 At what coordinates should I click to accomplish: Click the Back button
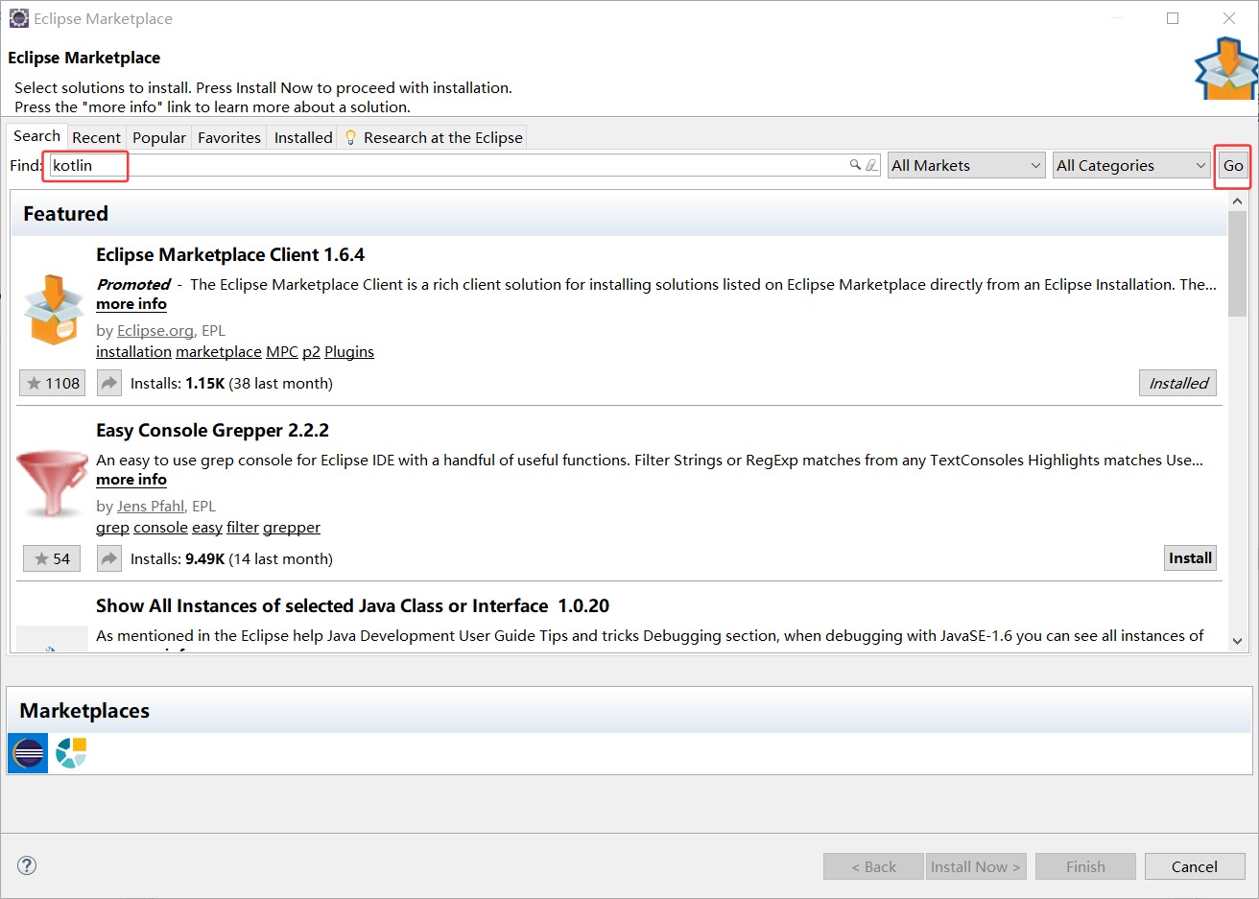coord(873,866)
